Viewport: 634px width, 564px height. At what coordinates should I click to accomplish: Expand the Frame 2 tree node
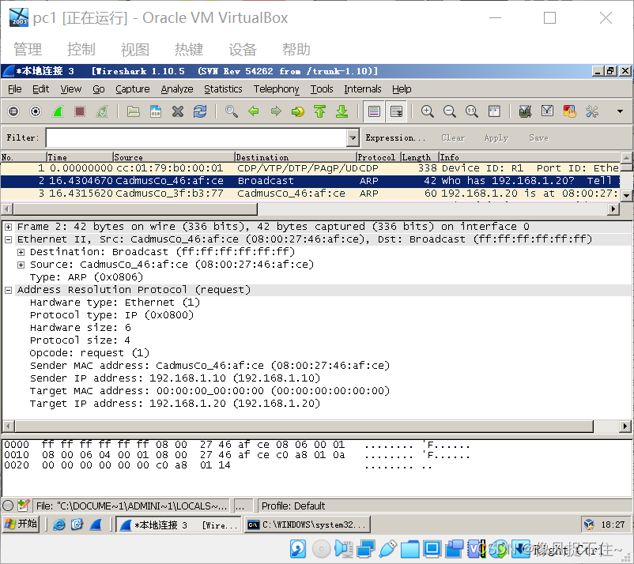click(x=8, y=227)
